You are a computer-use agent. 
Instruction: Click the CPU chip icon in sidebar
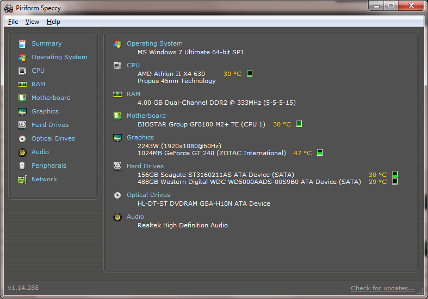(x=22, y=71)
